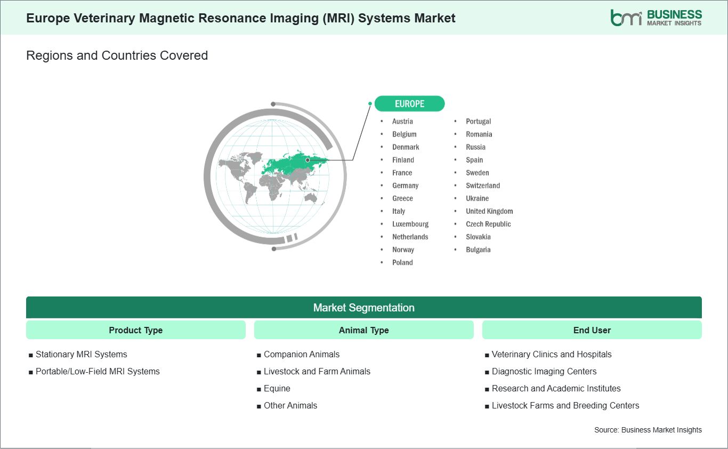Click Netherlands in country list
Image resolution: width=728 pixels, height=449 pixels.
tap(410, 237)
